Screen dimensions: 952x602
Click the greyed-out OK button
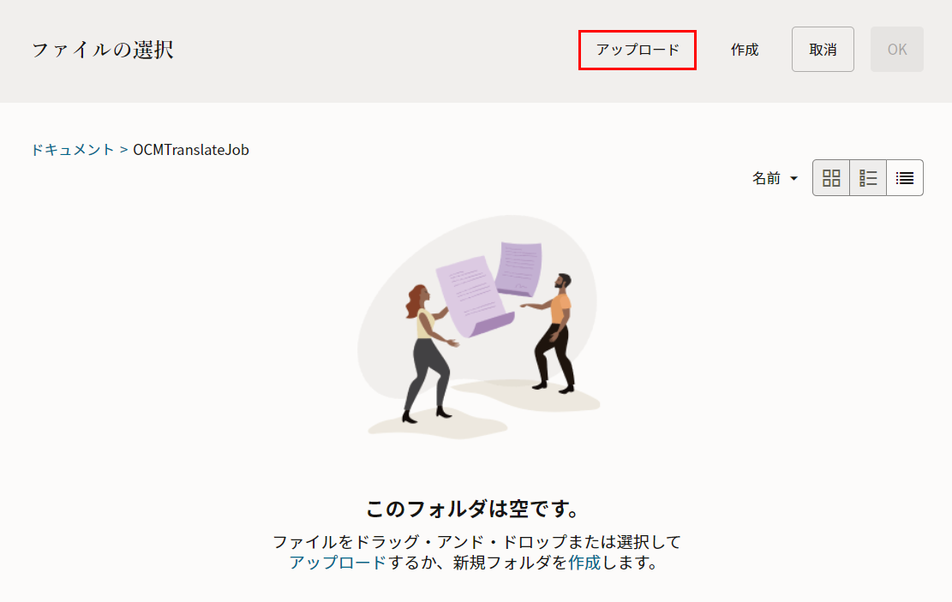coord(897,49)
